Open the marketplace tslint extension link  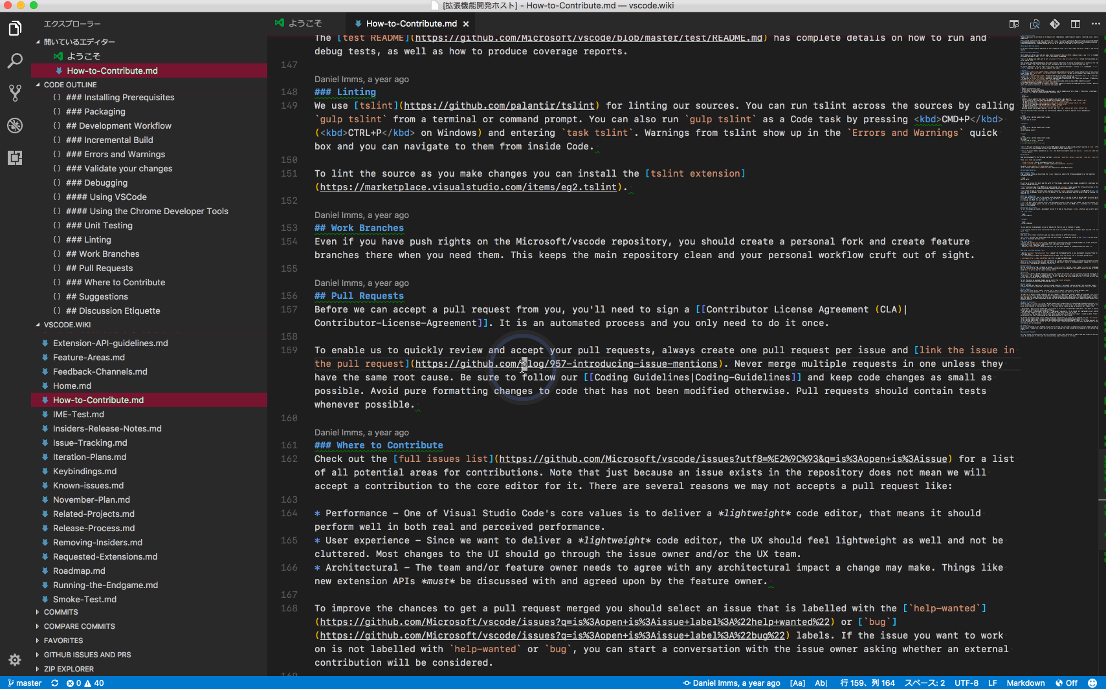coord(469,187)
